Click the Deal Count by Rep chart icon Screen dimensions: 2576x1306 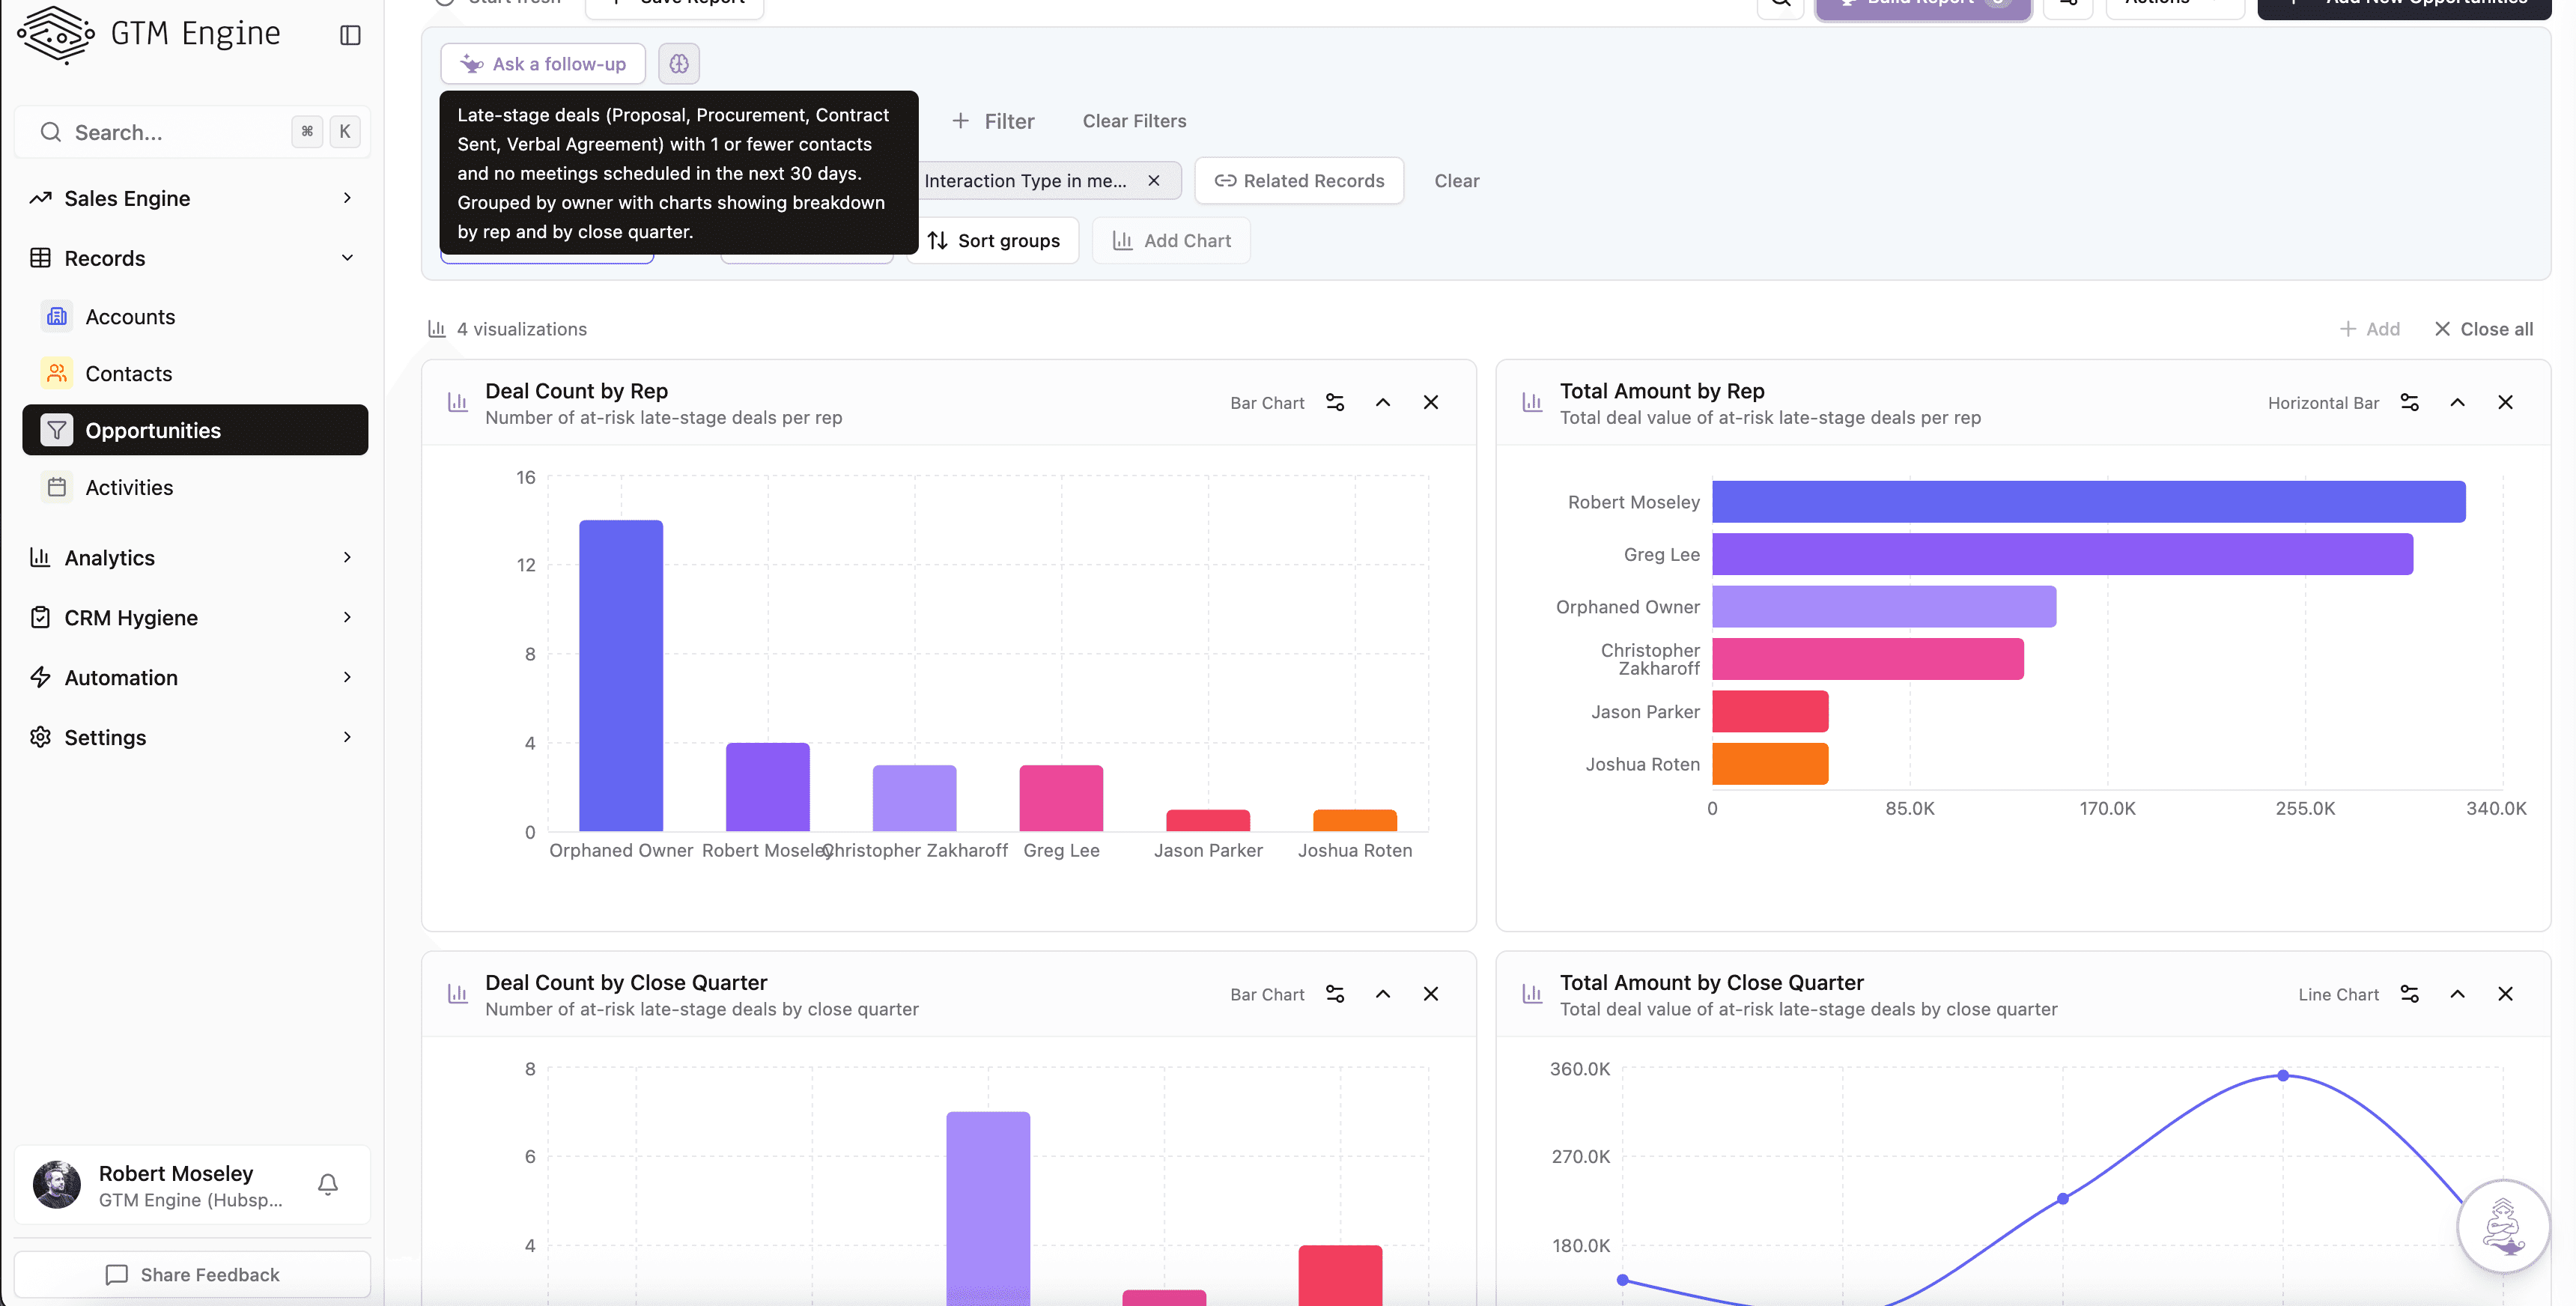(458, 402)
